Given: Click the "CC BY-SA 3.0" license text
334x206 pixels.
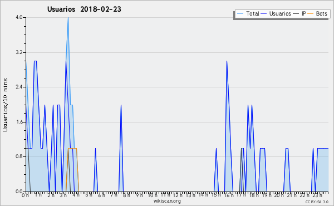Looking at the screenshot, I should pos(317,202).
